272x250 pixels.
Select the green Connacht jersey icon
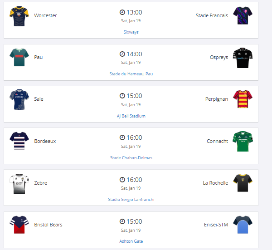(243, 141)
